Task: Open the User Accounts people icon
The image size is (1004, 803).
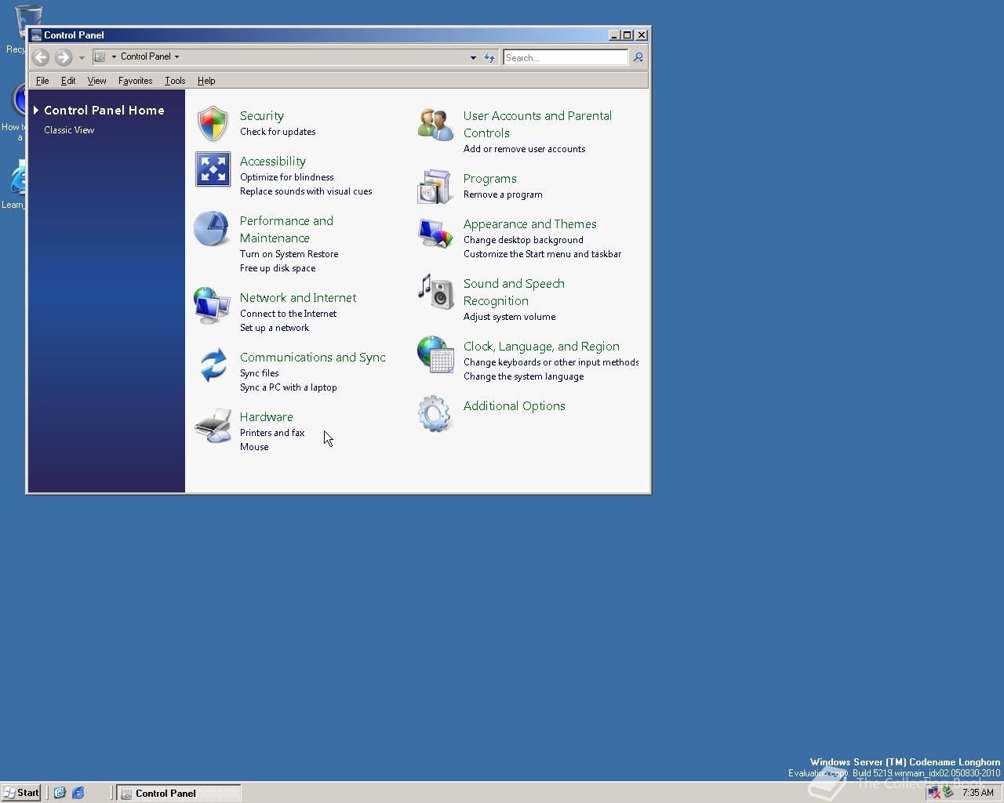Action: 435,124
